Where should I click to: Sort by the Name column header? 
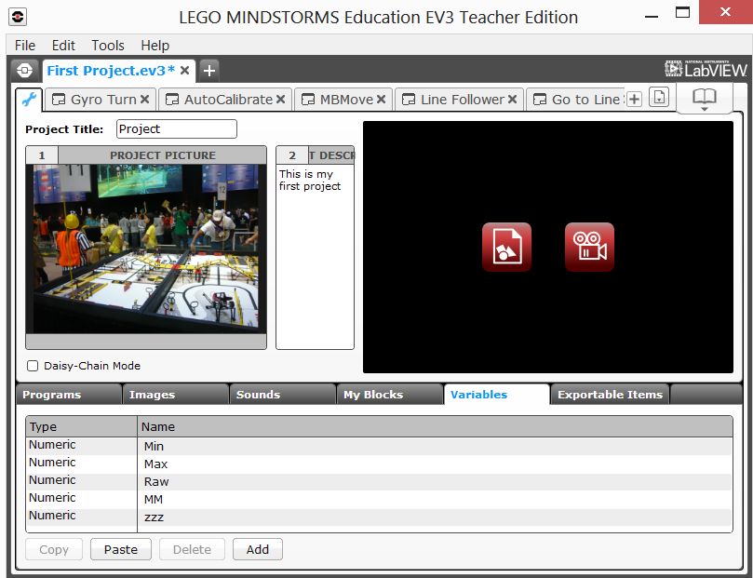[x=435, y=427]
